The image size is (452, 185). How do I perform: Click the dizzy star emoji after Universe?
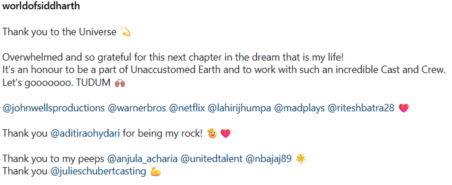(125, 32)
